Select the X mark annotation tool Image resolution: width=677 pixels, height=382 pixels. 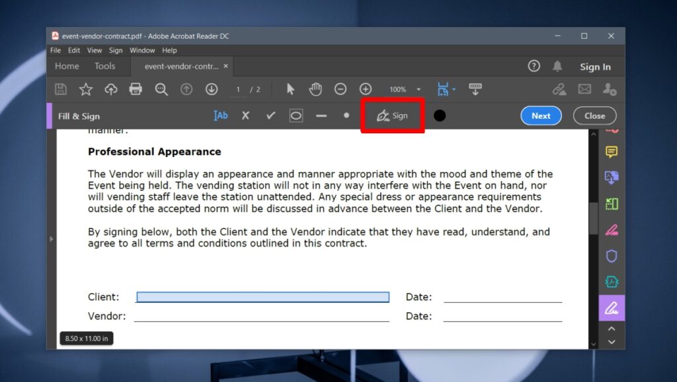click(x=245, y=115)
